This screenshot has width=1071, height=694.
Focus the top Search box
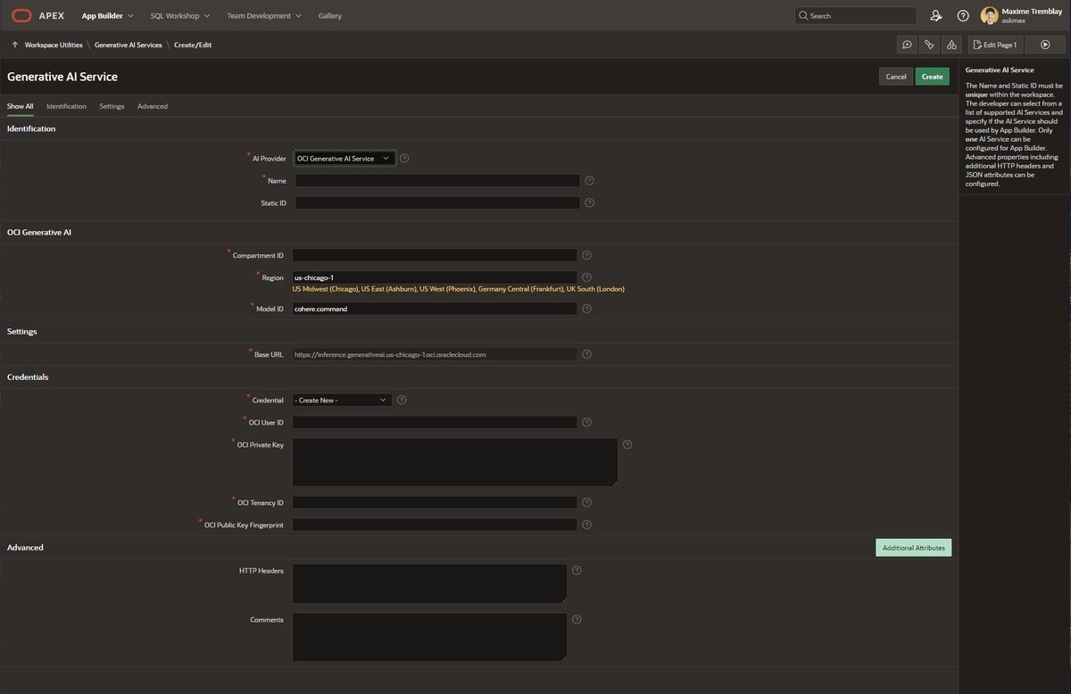click(855, 15)
